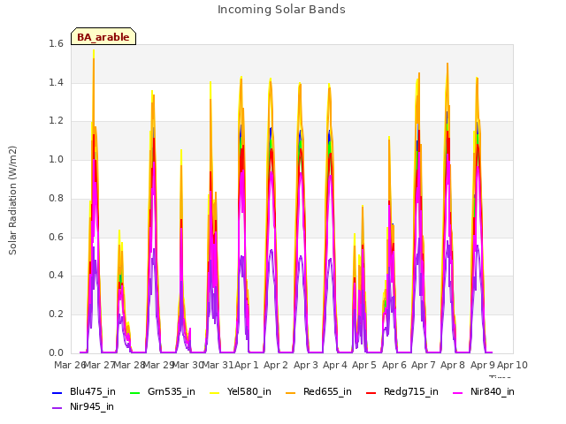Toggle the Nir840_in legend label

click(x=493, y=392)
